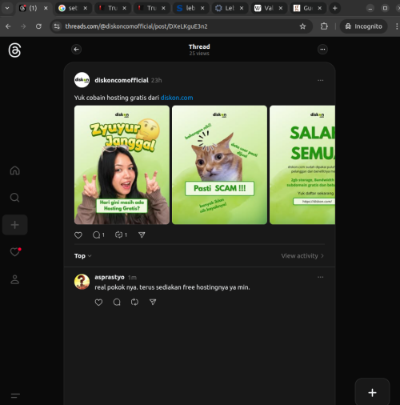400x405 pixels.
Task: Share asprastyo's comment
Action: click(x=153, y=303)
